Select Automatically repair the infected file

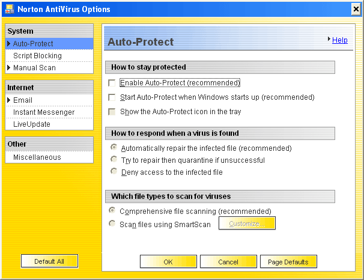point(113,148)
